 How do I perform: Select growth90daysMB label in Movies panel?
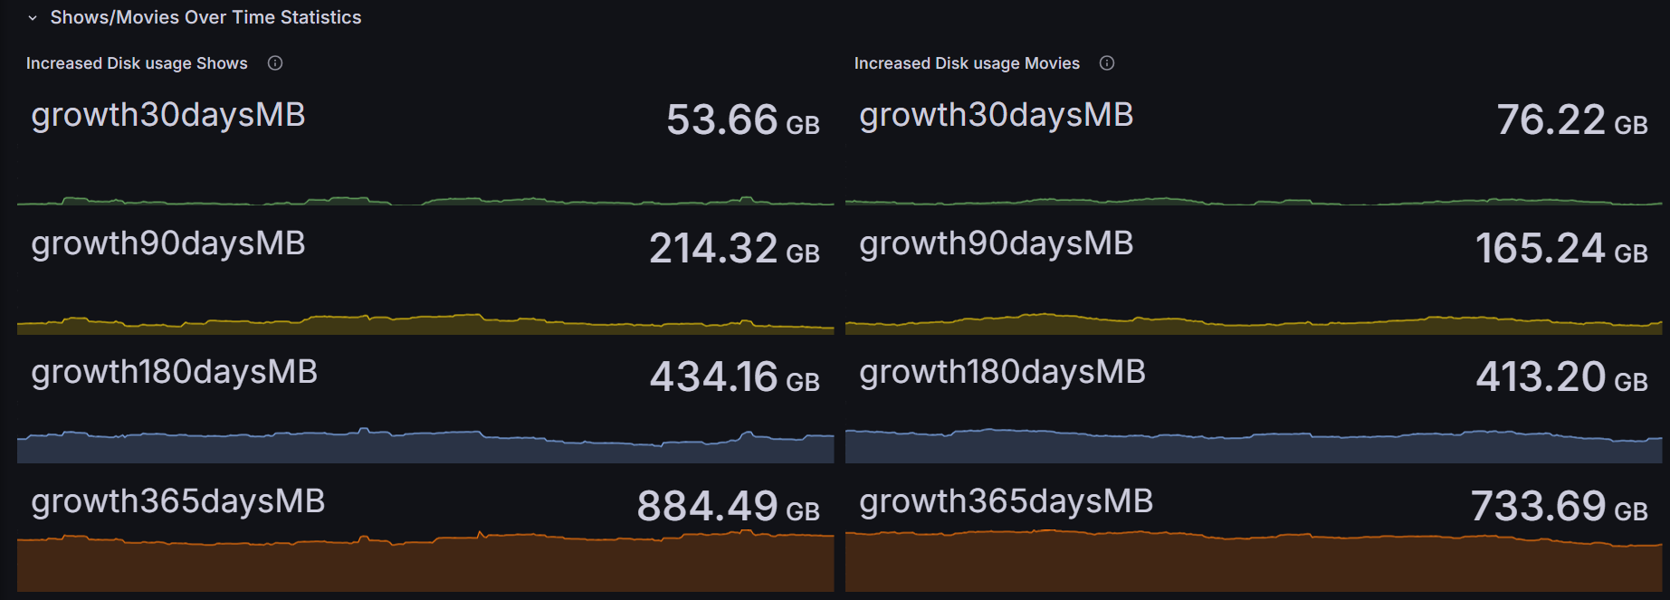click(x=997, y=244)
